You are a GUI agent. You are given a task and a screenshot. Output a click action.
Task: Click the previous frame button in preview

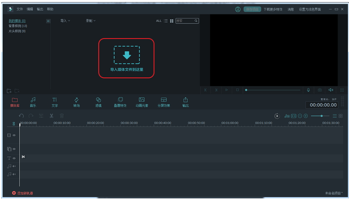point(205,90)
